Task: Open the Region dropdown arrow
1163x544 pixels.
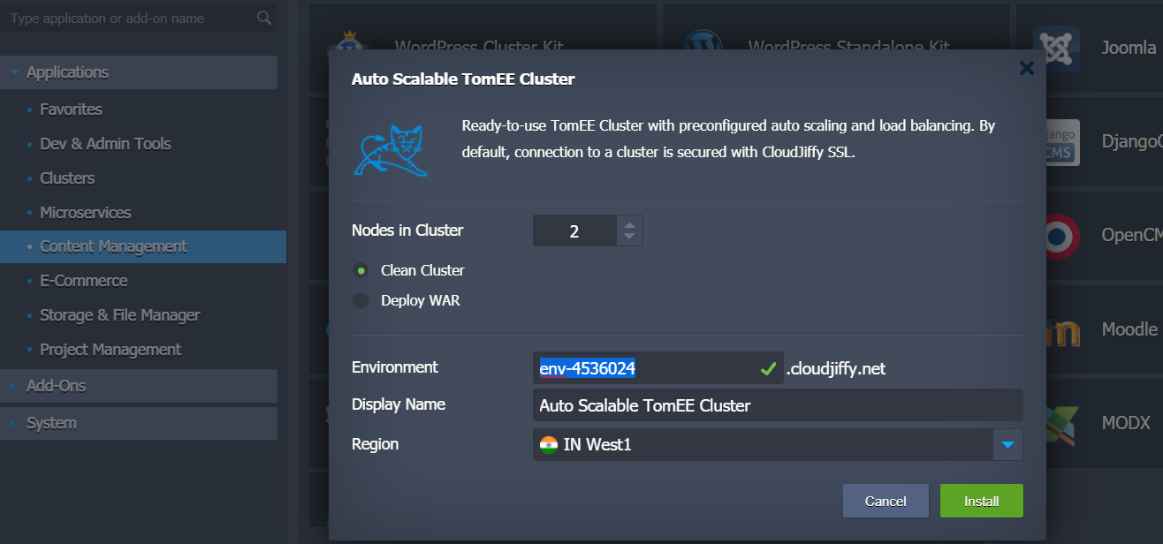Action: point(1007,444)
